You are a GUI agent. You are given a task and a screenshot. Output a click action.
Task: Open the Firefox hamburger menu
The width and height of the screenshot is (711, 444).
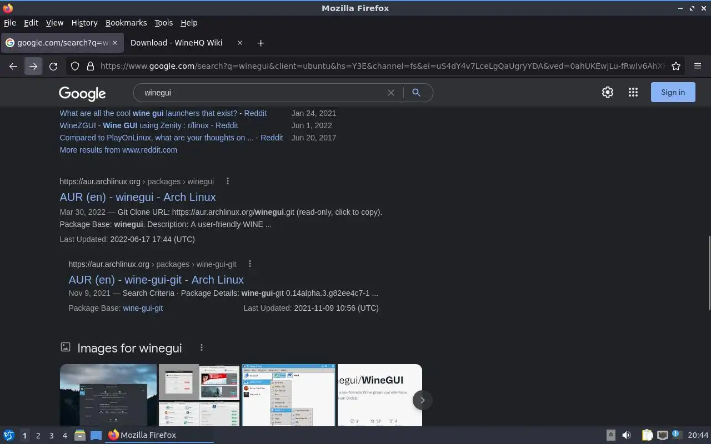click(x=698, y=66)
